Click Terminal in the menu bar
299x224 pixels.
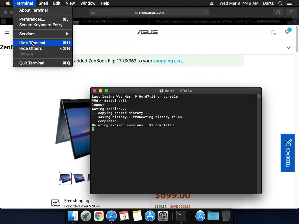point(25,3)
